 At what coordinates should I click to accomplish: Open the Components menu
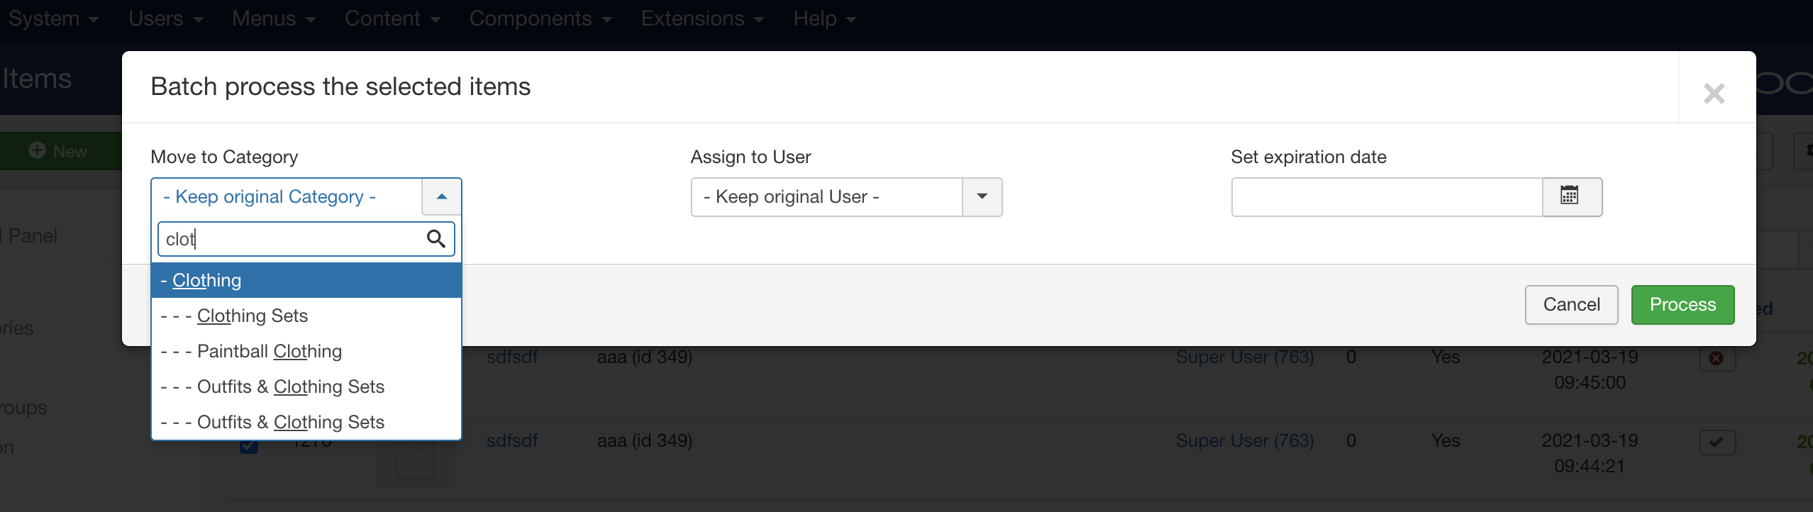coord(540,18)
